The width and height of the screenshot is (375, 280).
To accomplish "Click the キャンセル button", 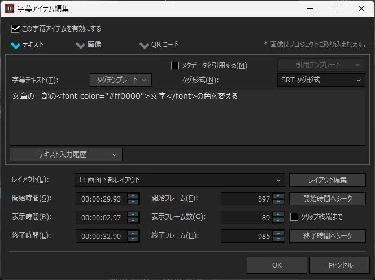I will [x=339, y=265].
